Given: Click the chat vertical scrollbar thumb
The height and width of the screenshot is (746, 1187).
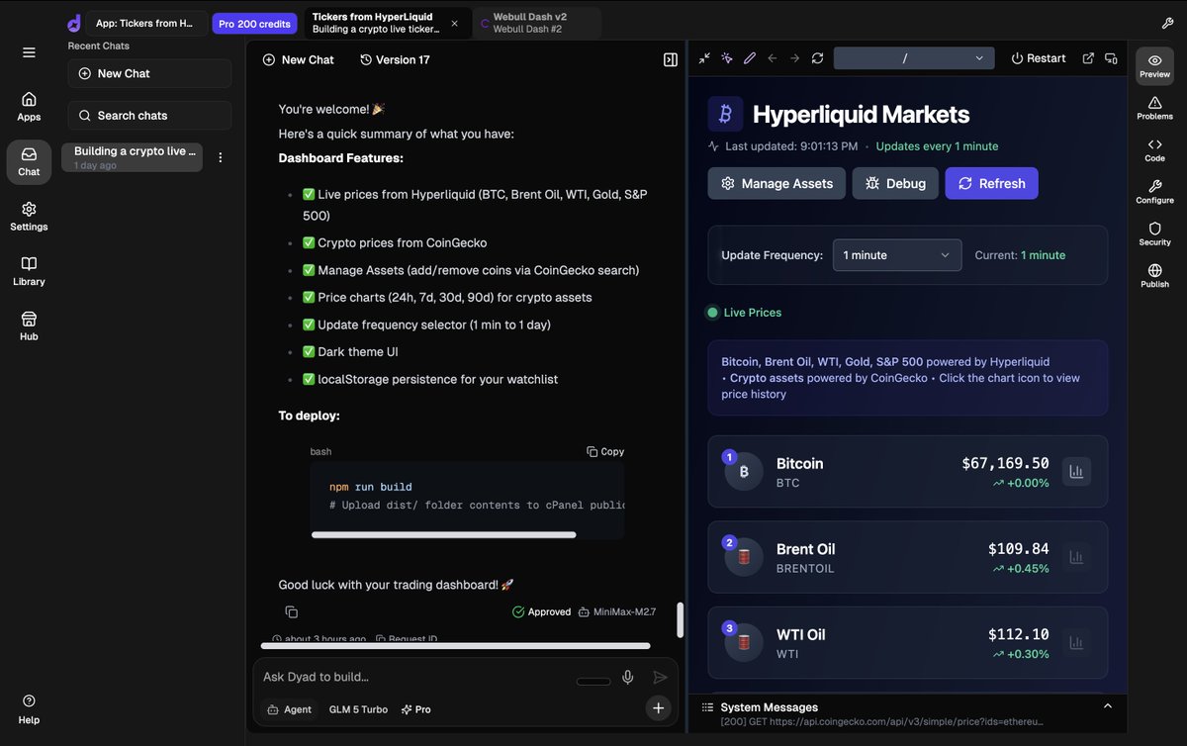Looking at the screenshot, I should pyautogui.click(x=680, y=620).
